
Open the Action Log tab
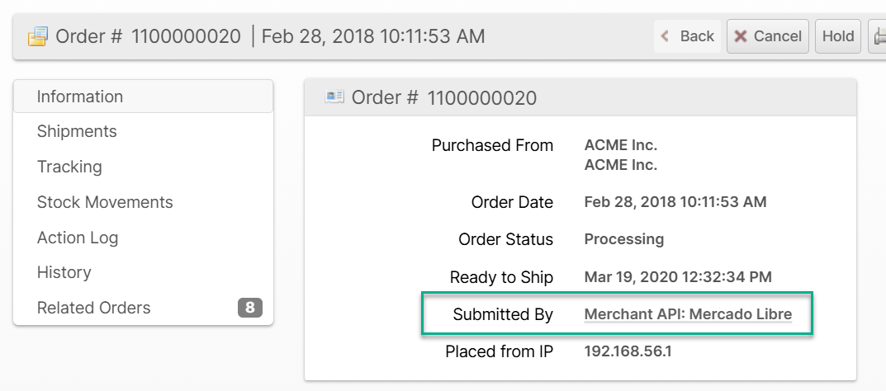coord(78,238)
